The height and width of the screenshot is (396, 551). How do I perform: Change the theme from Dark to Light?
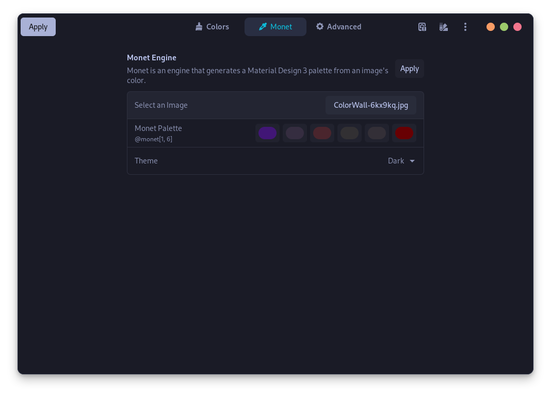click(x=401, y=160)
